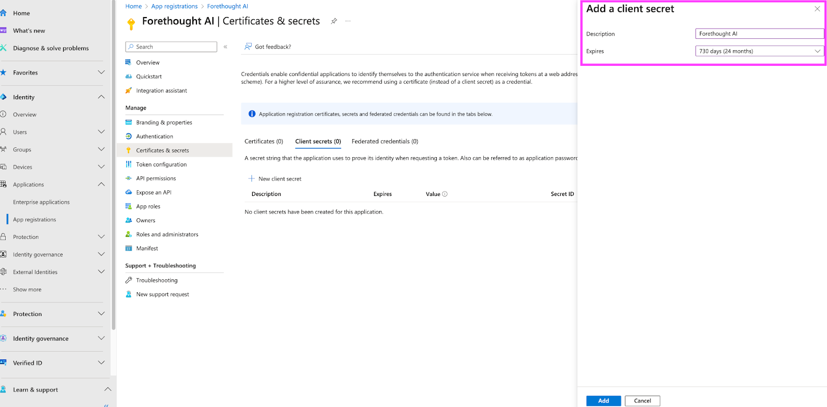
Task: Click the Forethought AI breadcrumb link
Action: [x=227, y=6]
